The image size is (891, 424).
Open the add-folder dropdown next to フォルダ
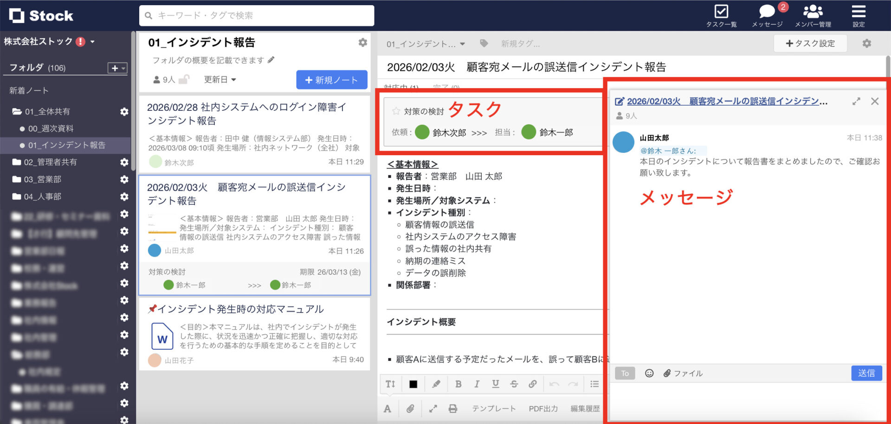tap(116, 68)
